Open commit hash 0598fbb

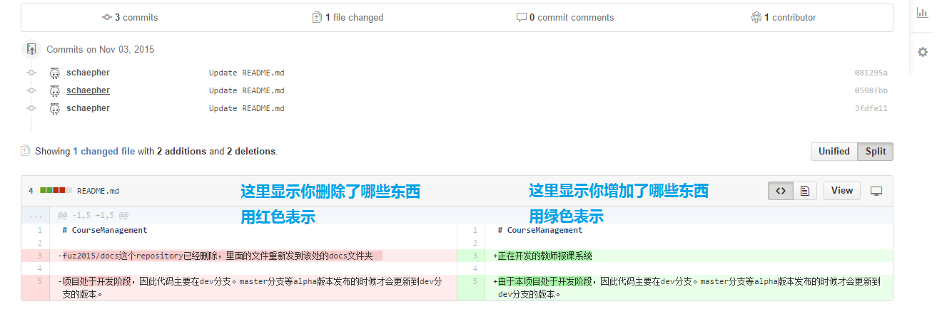point(871,90)
